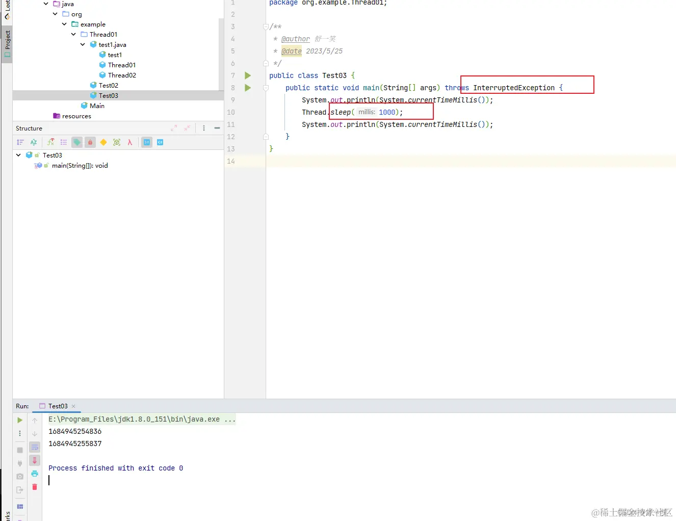This screenshot has width=676, height=521.
Task: Click the camera thread dump icon
Action: click(20, 477)
